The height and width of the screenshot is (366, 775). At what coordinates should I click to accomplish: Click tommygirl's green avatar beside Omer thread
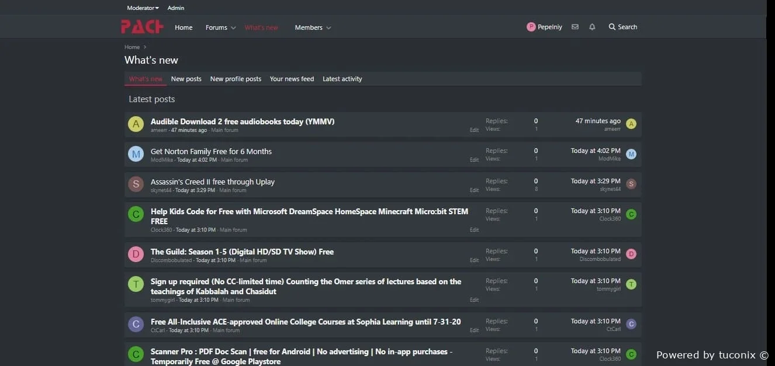point(136,284)
